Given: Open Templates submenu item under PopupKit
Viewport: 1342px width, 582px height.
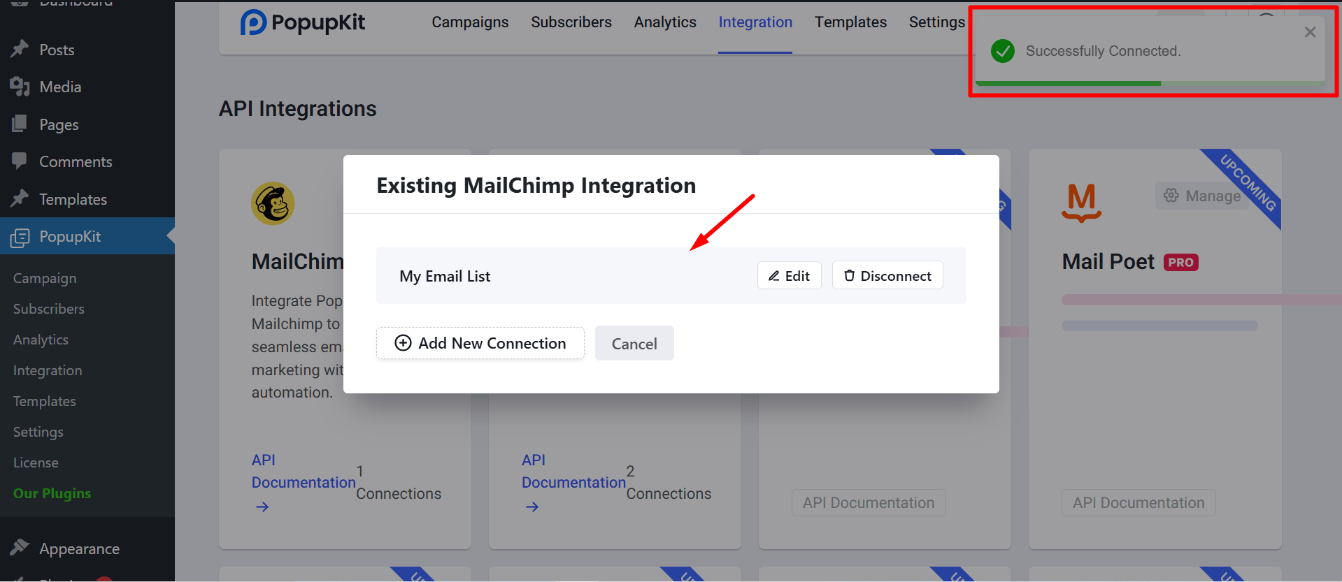Looking at the screenshot, I should click(44, 401).
